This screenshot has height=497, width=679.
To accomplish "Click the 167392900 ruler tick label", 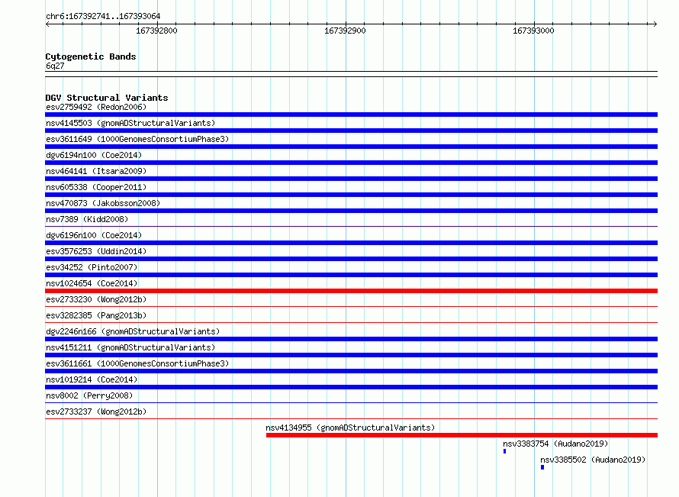I will coord(345,31).
